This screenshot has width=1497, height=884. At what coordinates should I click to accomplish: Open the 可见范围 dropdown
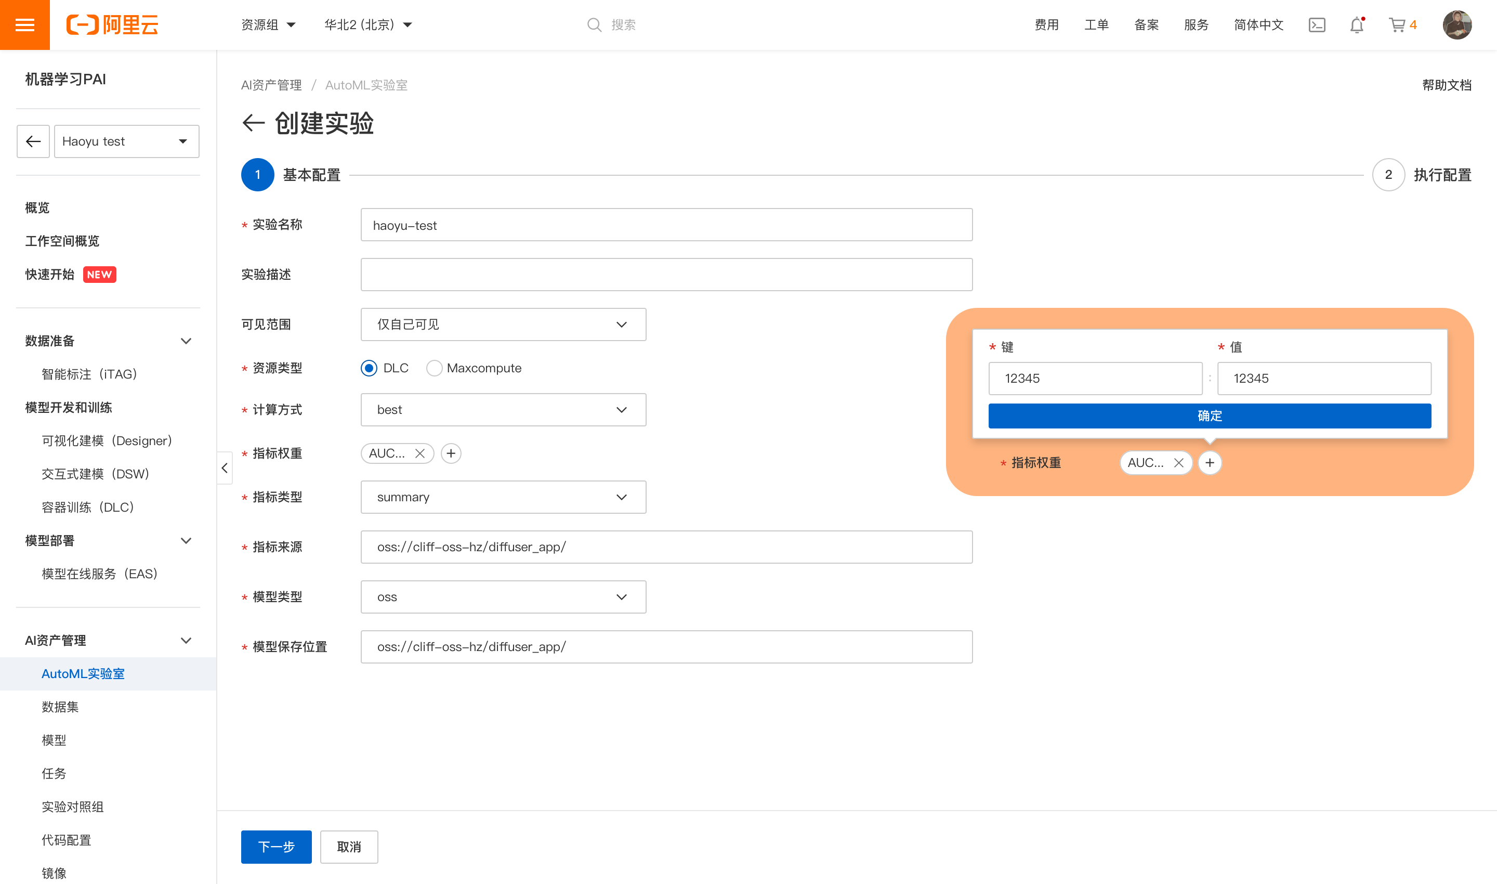click(x=503, y=324)
